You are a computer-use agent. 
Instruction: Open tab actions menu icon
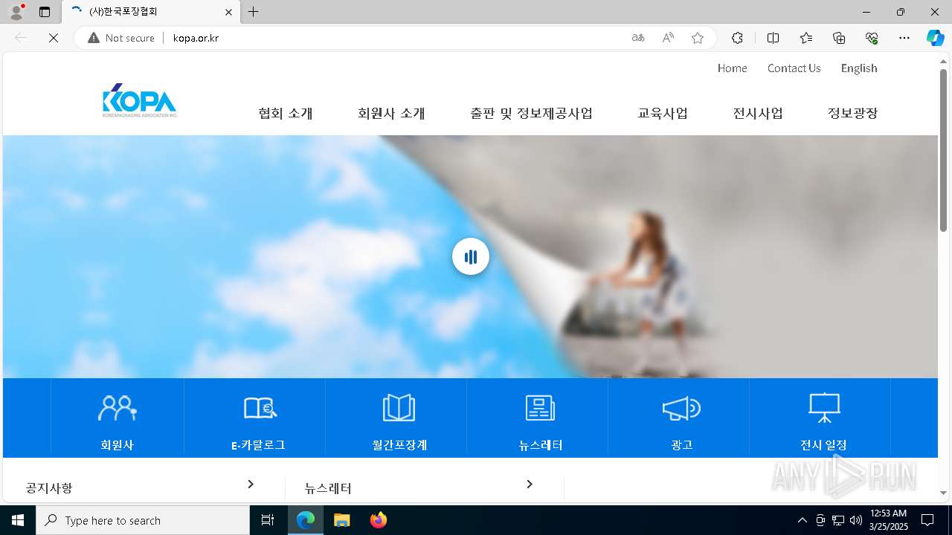click(x=45, y=12)
